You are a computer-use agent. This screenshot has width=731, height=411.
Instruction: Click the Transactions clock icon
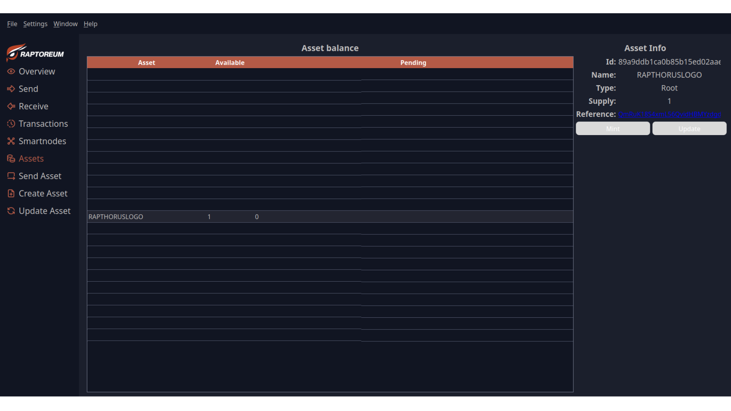(x=11, y=124)
